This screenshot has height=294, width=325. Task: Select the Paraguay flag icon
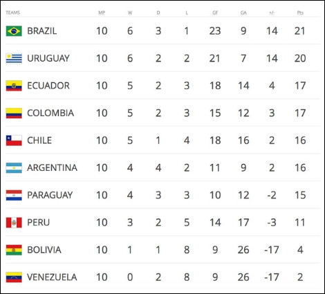[x=14, y=195]
